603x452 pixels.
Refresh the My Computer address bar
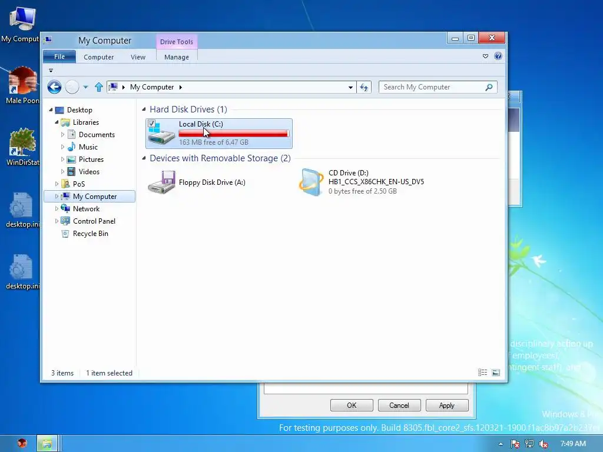(364, 87)
